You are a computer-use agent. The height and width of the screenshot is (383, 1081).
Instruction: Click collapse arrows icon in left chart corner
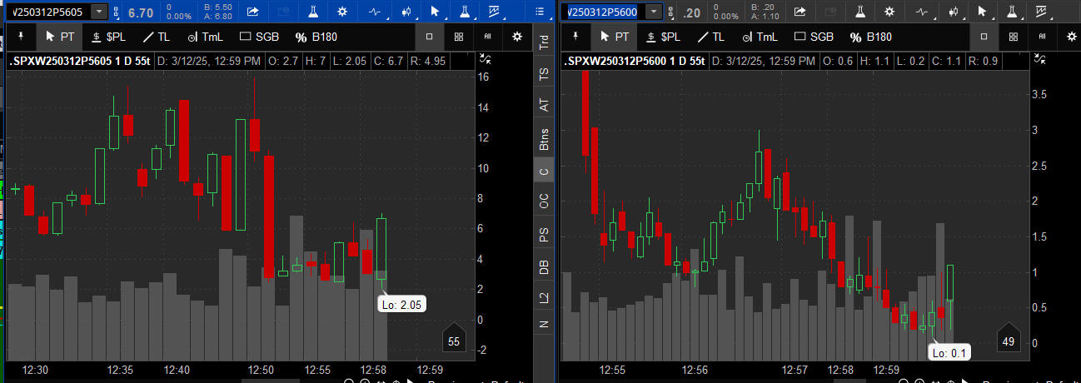coord(487,60)
